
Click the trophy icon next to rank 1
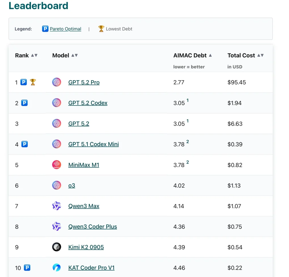tap(33, 82)
